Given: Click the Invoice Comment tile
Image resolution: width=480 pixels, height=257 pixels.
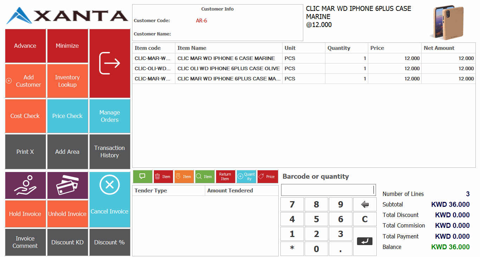Looking at the screenshot, I should click(x=25, y=242).
